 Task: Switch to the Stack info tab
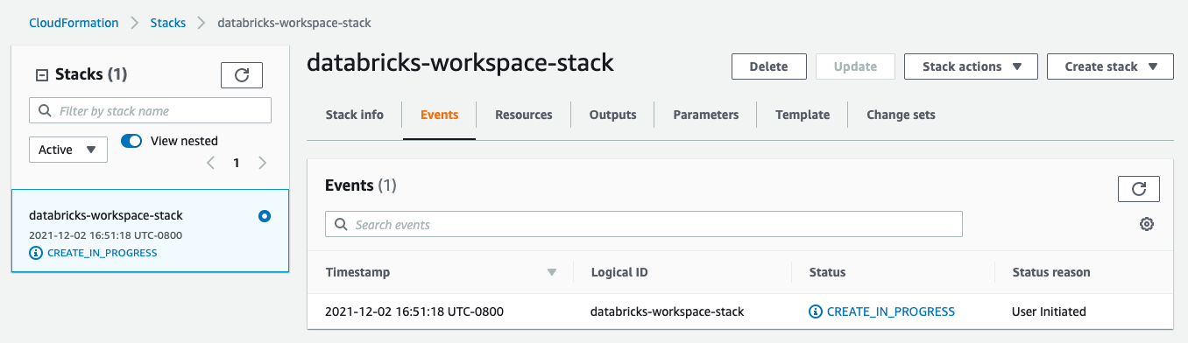[355, 115]
